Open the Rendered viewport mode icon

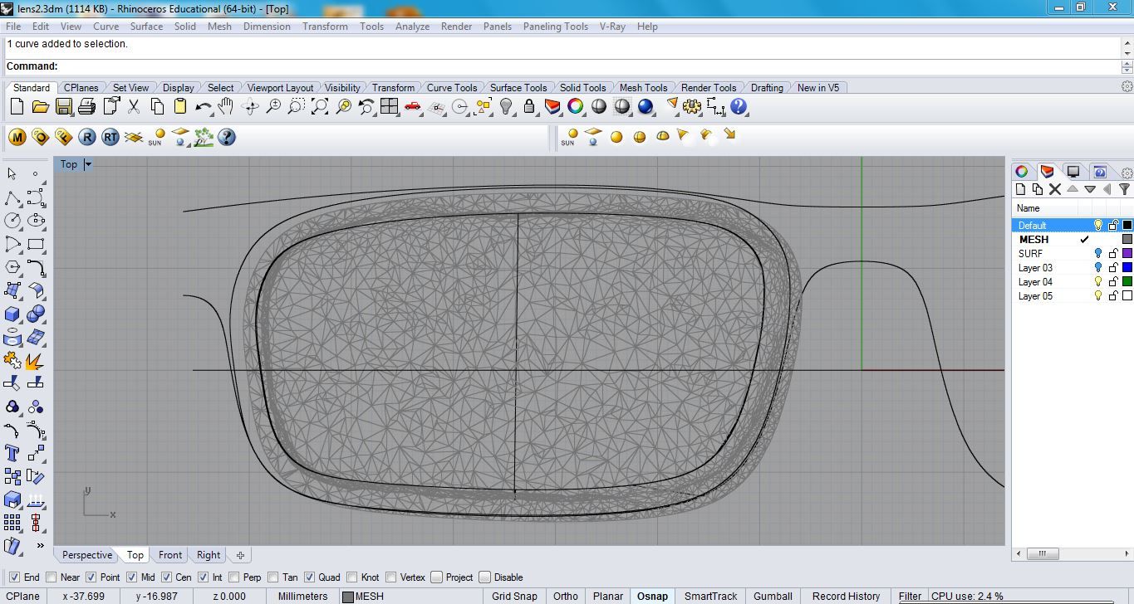[646, 106]
